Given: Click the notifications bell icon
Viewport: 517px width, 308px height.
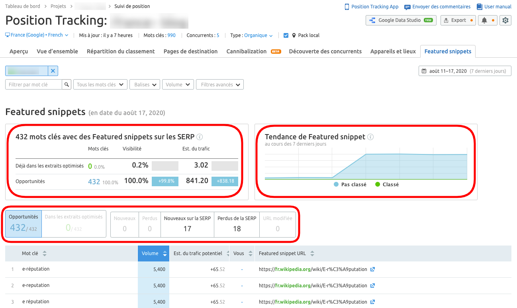Looking at the screenshot, I should (x=484, y=20).
